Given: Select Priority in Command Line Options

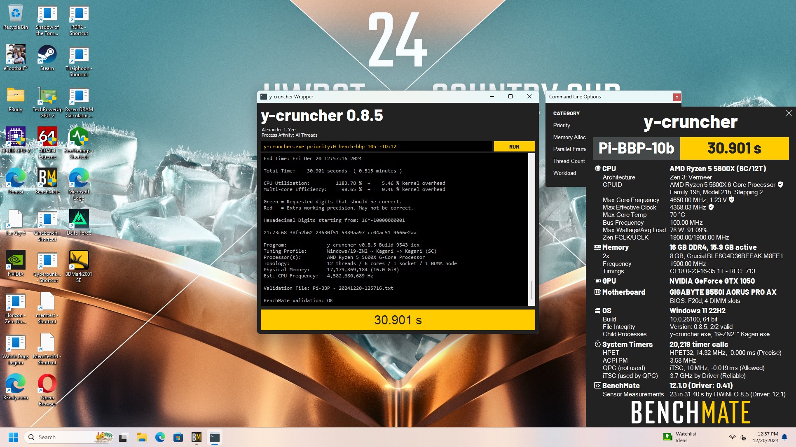Looking at the screenshot, I should pyautogui.click(x=562, y=125).
